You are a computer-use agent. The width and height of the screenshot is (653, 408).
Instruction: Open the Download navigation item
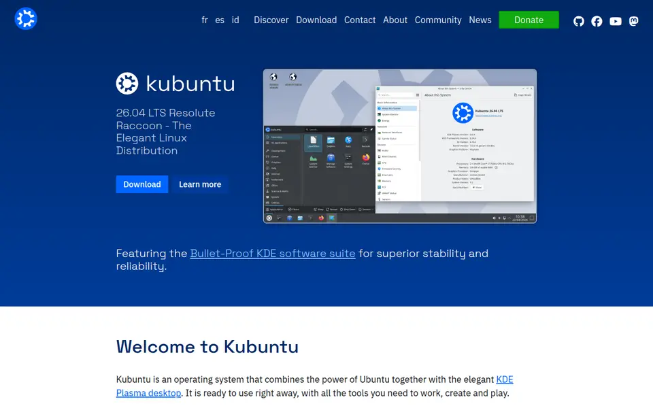coord(316,20)
